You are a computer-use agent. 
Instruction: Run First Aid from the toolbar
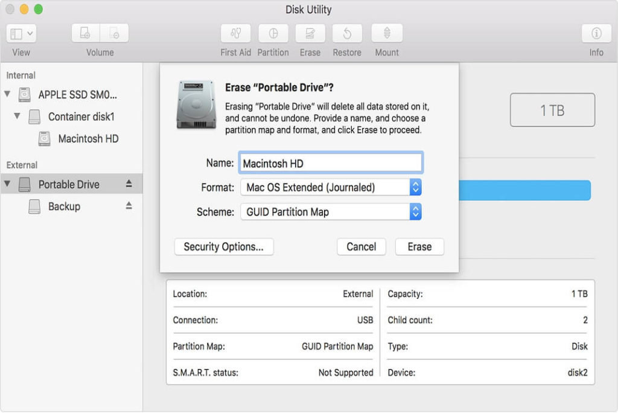pos(235,33)
